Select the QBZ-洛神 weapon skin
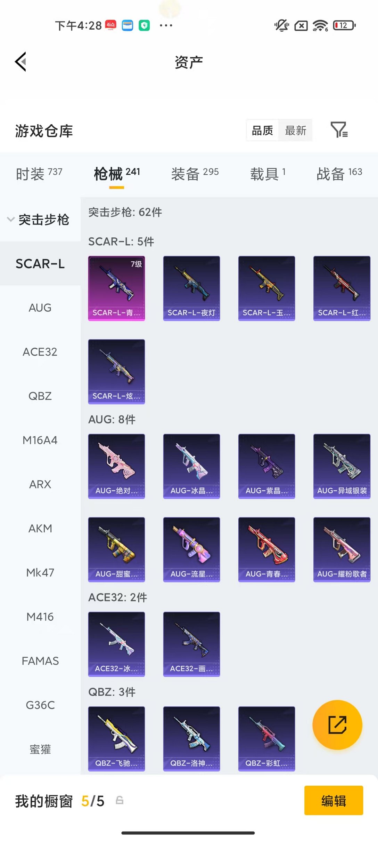Image resolution: width=378 pixels, height=841 pixels. tap(191, 738)
